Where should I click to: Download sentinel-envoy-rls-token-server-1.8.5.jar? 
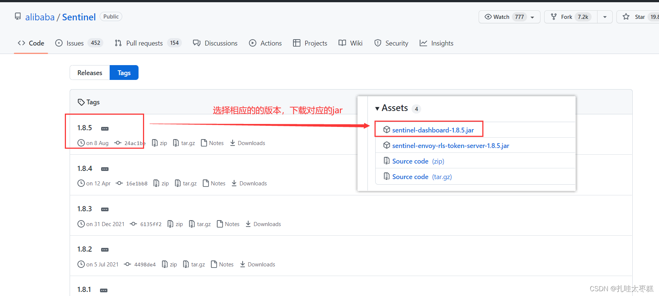click(450, 146)
